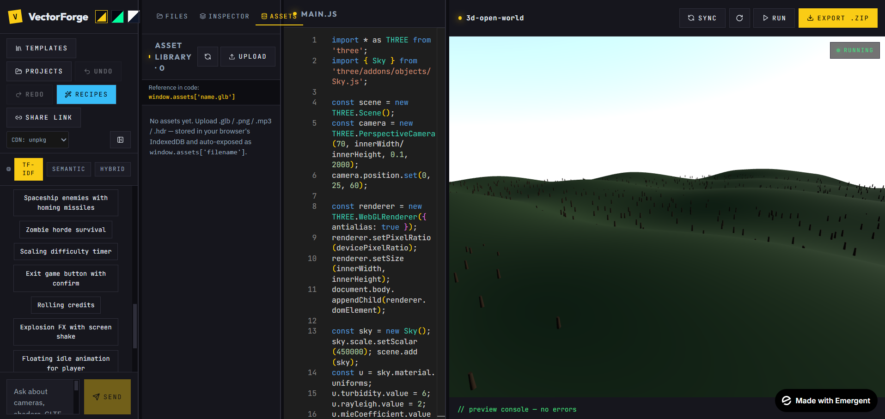The height and width of the screenshot is (419, 885).
Task: Click Export .ZIP button
Action: [838, 18]
